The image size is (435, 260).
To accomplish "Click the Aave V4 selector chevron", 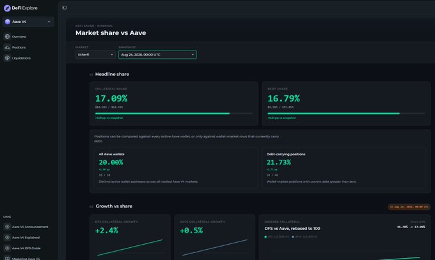I will [49, 22].
